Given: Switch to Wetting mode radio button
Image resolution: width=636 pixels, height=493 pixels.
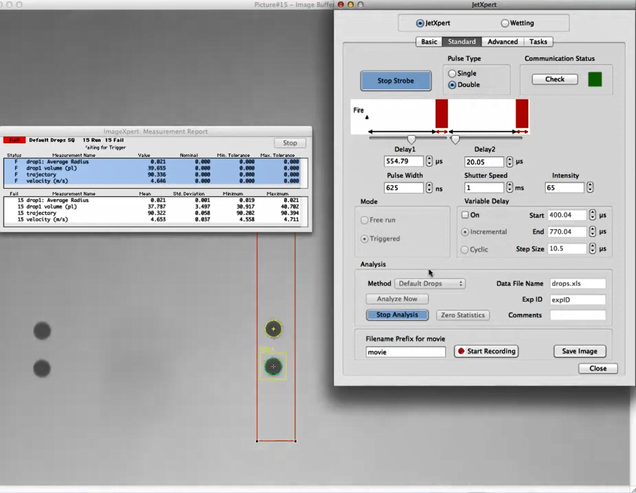Looking at the screenshot, I should 505,23.
